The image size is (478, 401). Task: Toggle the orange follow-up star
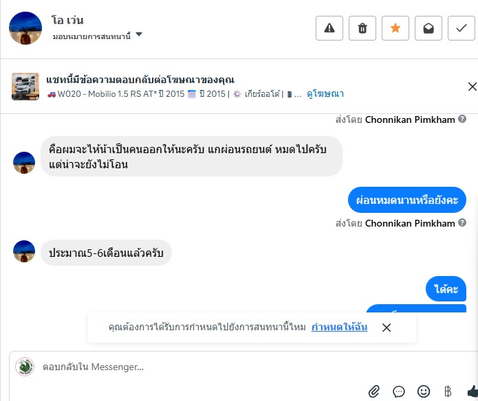(x=395, y=28)
